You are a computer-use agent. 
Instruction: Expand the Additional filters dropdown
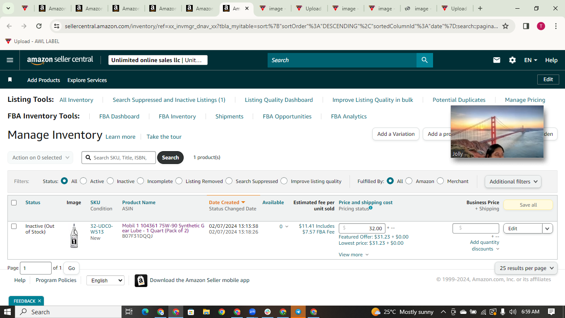(x=513, y=181)
